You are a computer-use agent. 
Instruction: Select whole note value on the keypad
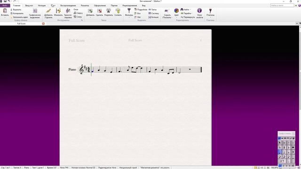click(288, 152)
